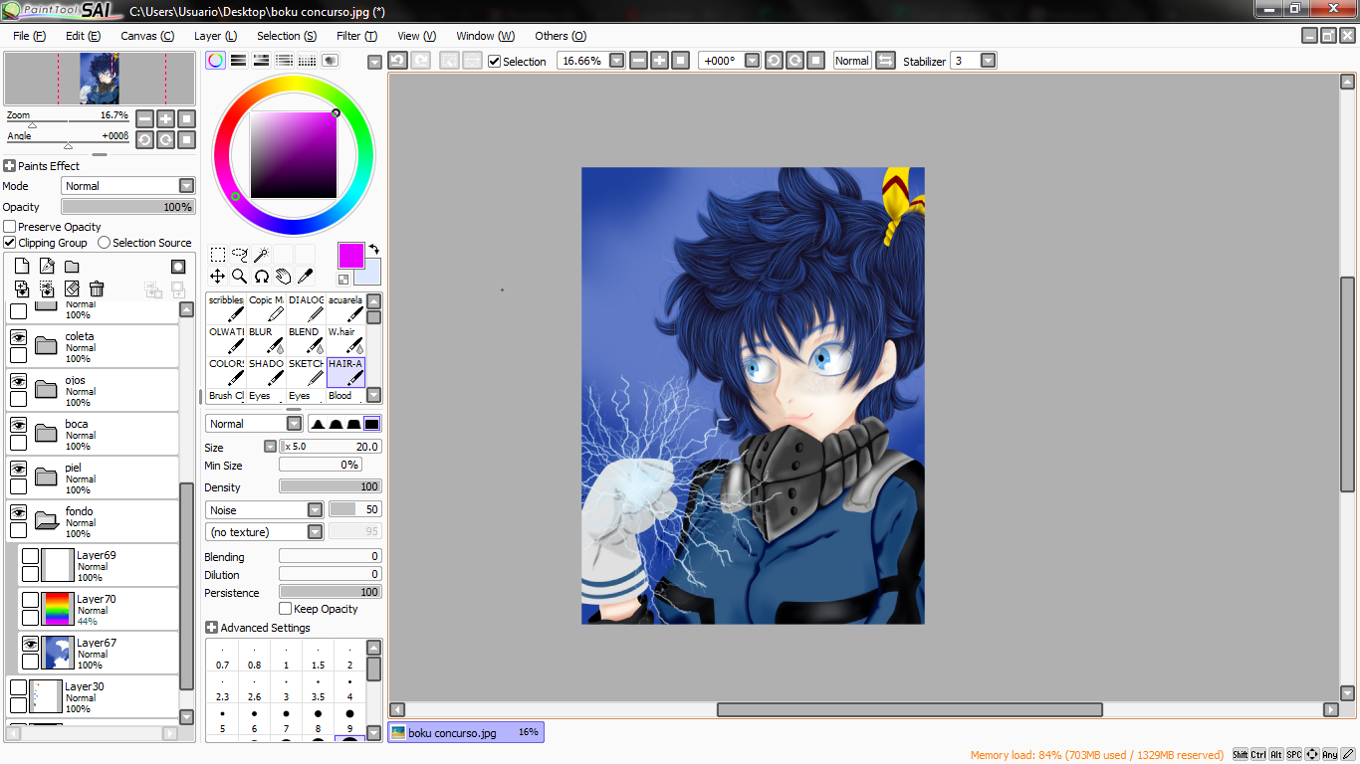Hide the boca layer folder
The image size is (1360, 764).
point(18,425)
